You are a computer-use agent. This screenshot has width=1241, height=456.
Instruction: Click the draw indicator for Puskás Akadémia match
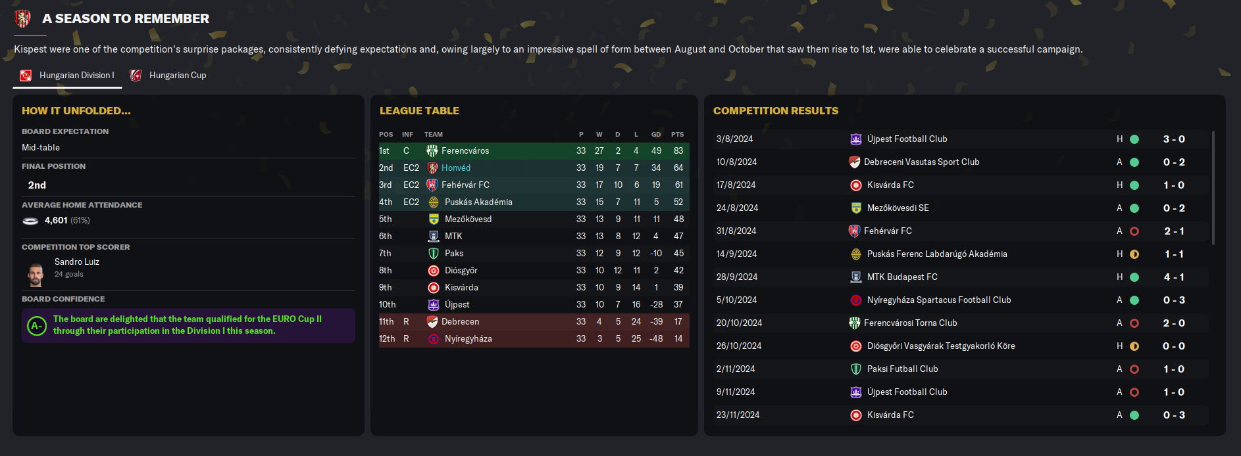click(x=1134, y=254)
